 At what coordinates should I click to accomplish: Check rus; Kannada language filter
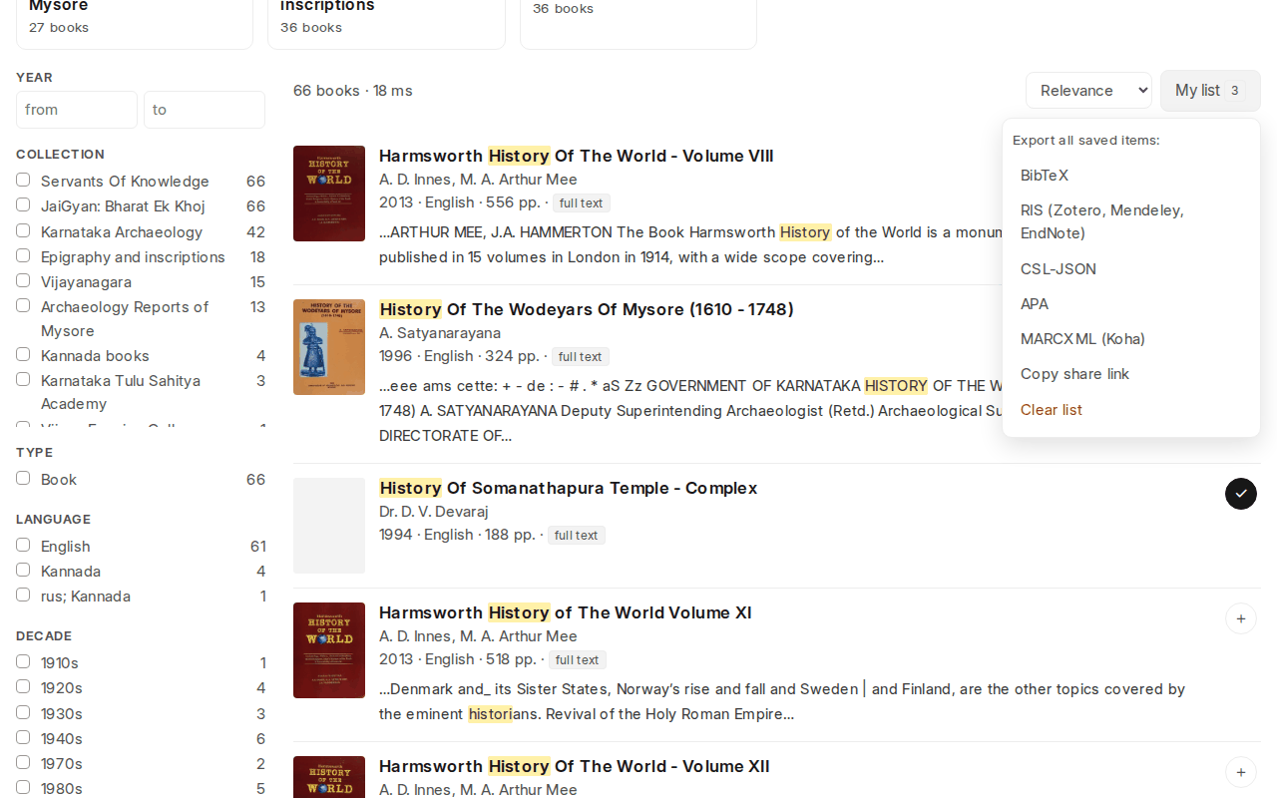coord(23,595)
